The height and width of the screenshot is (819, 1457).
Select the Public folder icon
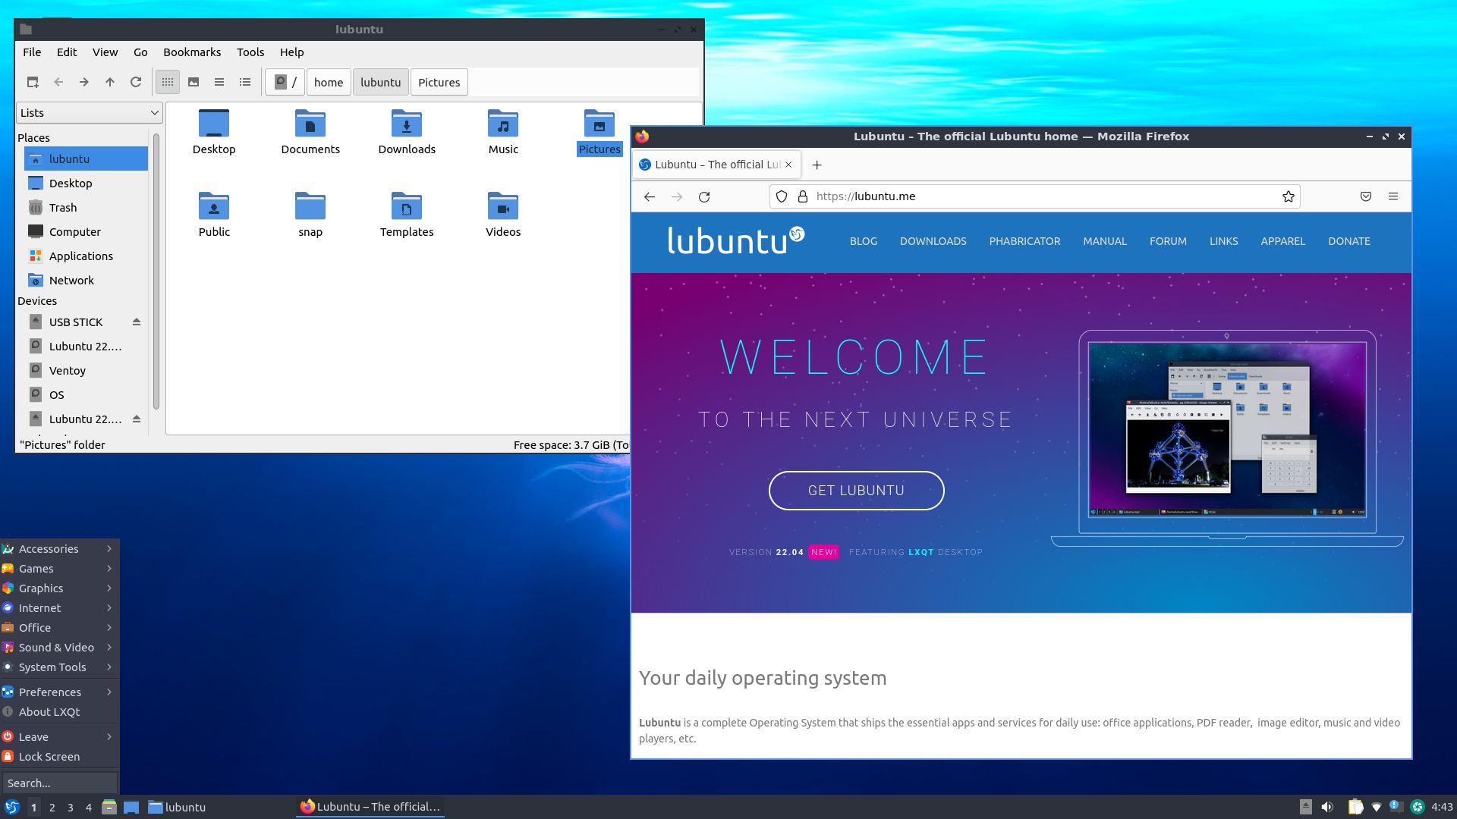214,215
